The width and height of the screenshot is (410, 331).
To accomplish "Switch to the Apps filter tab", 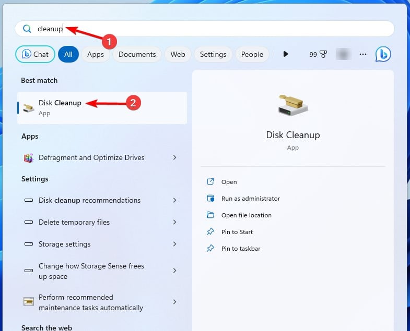I will (x=96, y=54).
